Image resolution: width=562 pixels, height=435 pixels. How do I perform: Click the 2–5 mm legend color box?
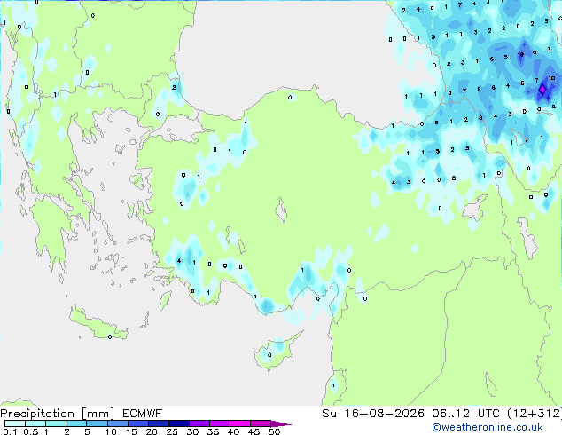point(76,423)
